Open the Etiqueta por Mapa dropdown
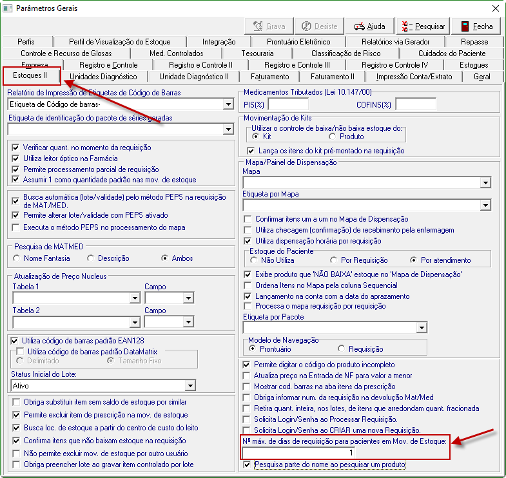The height and width of the screenshot is (478, 506). pos(485,205)
